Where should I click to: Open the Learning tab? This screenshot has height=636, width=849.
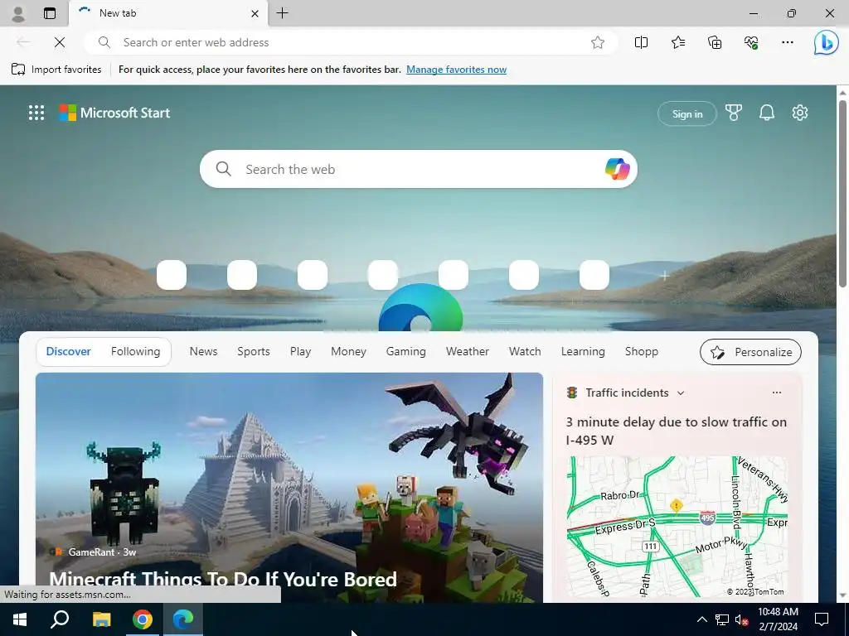[583, 351]
